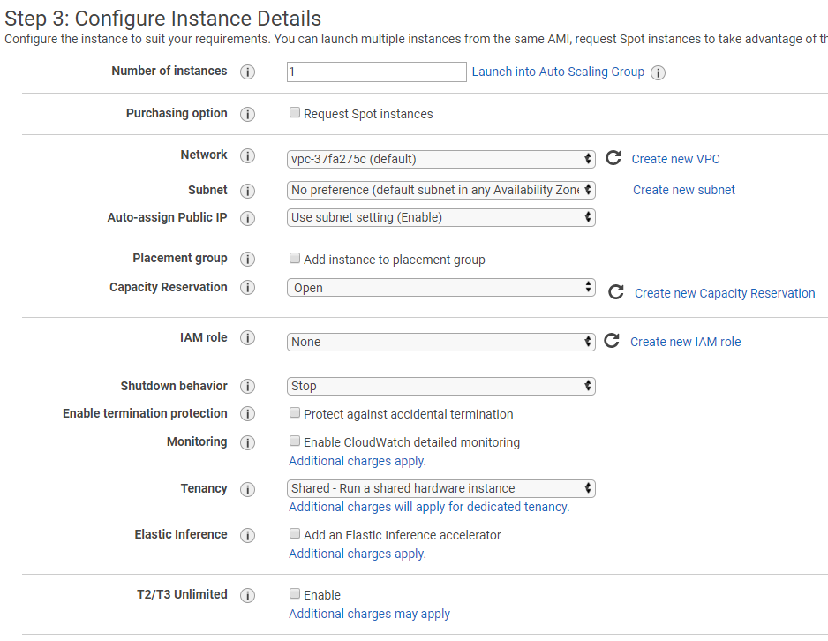Open the Create new IAM role link

[x=685, y=342]
